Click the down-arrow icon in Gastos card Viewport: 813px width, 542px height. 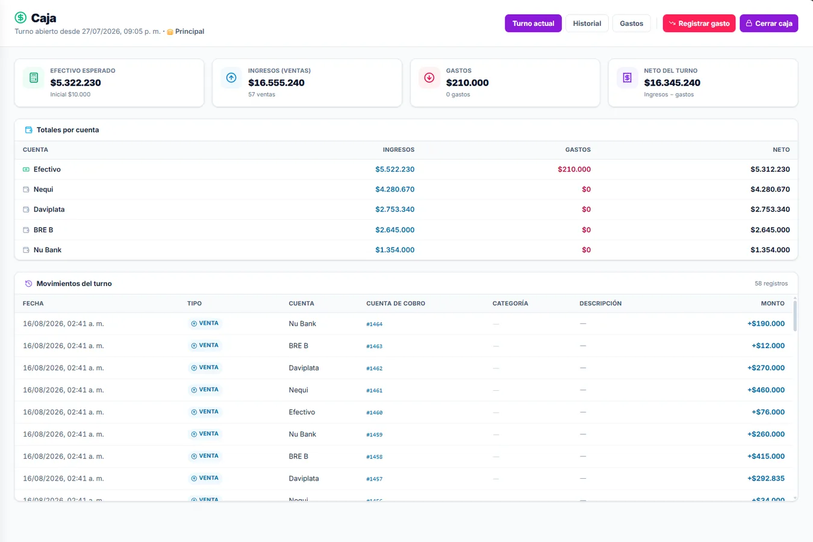[x=429, y=78]
